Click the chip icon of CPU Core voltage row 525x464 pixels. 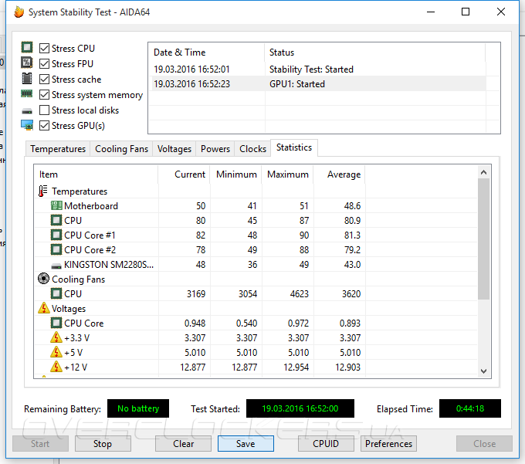[x=56, y=323]
